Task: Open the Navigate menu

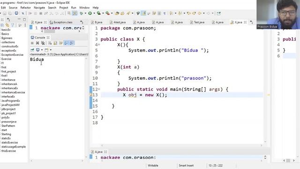Action: 39,8
